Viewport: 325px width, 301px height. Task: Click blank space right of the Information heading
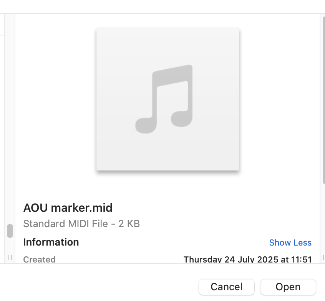(x=173, y=242)
